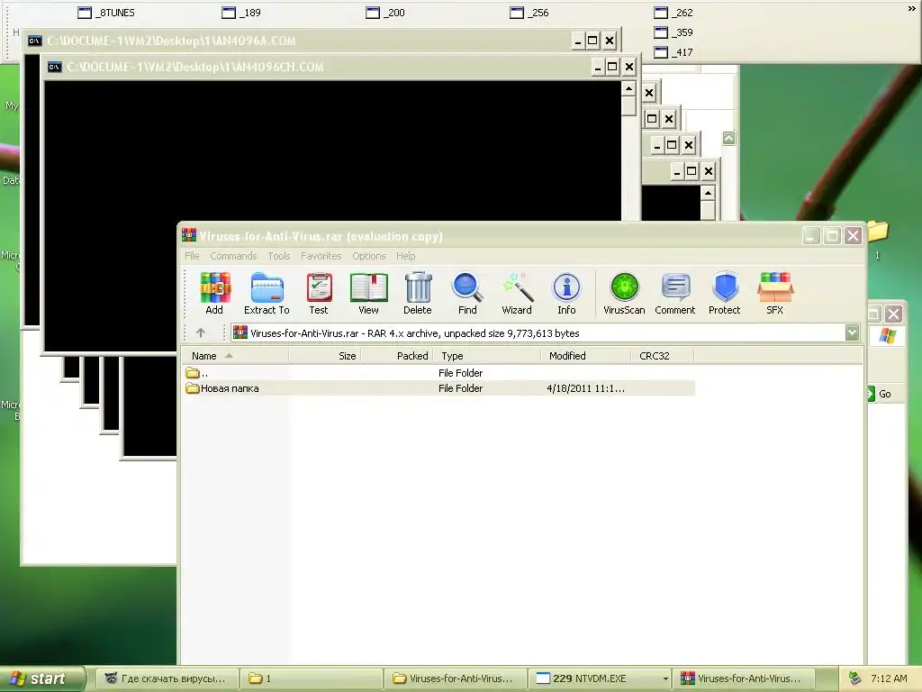The width and height of the screenshot is (922, 692).
Task: Select the _256 item in the top bar
Action: pos(529,13)
